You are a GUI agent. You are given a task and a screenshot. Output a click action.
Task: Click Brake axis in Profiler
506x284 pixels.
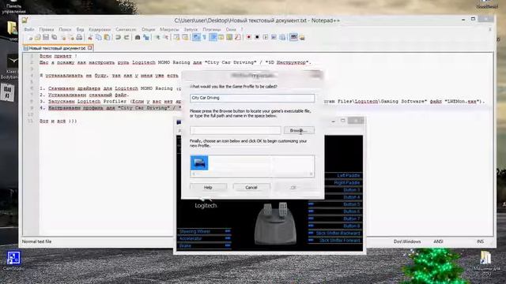pyautogui.click(x=185, y=245)
